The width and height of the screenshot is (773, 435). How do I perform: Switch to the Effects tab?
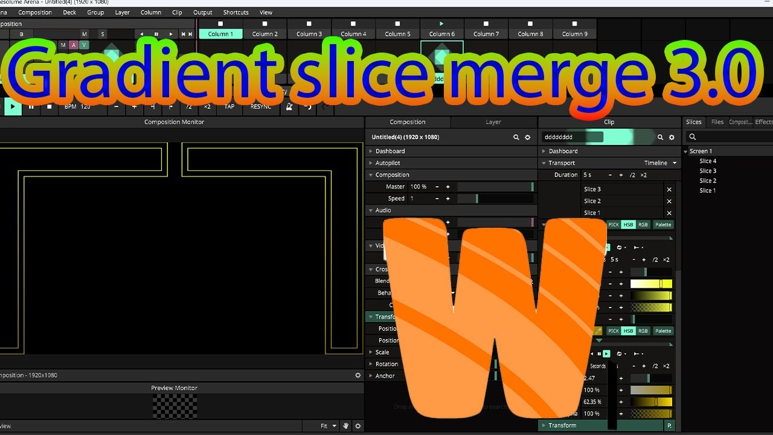[763, 122]
